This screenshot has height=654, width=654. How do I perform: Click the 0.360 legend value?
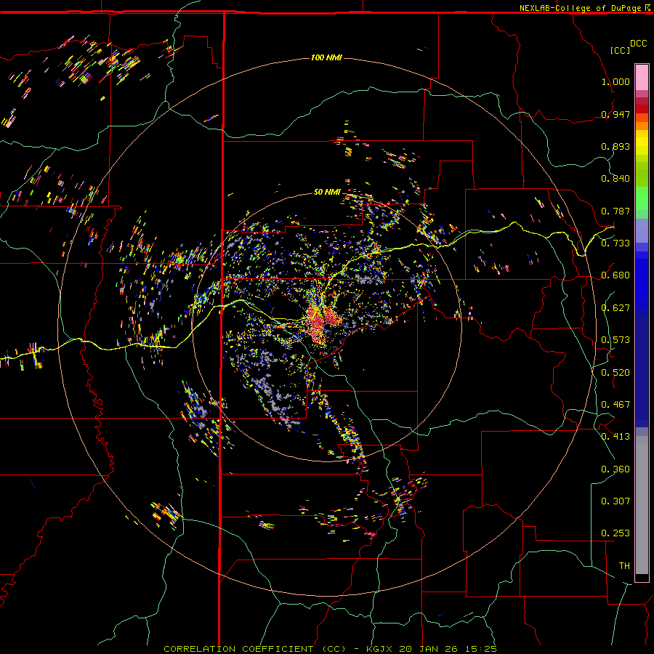[615, 469]
